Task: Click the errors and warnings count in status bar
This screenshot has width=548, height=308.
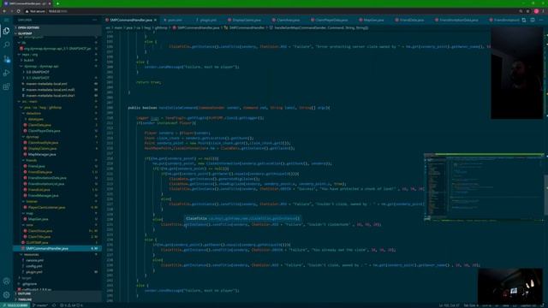Action: tap(71, 305)
